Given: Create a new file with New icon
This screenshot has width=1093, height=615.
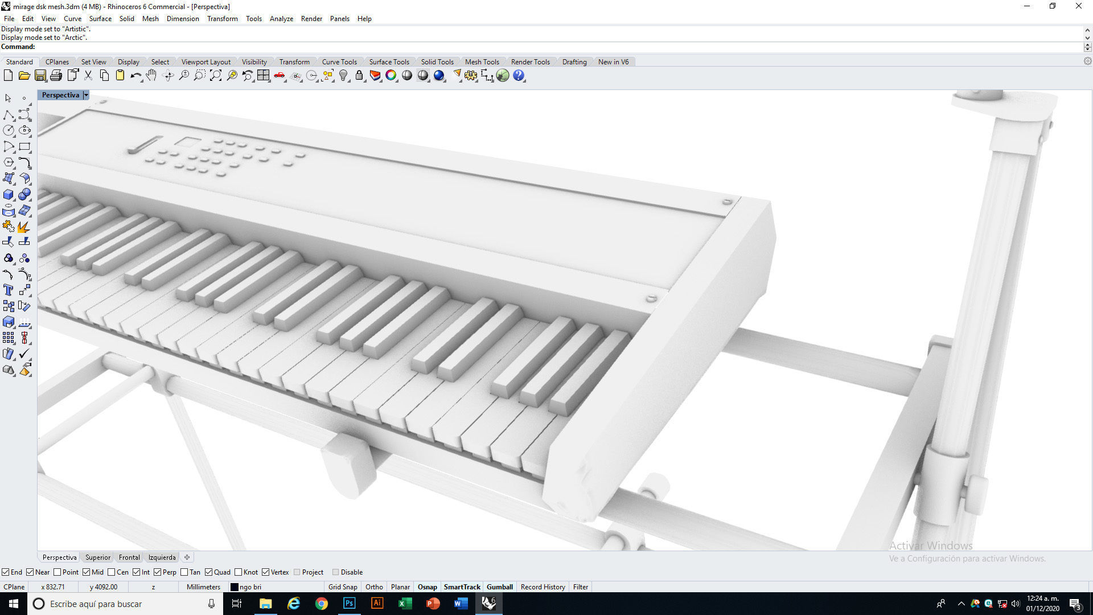Looking at the screenshot, I should [x=8, y=76].
